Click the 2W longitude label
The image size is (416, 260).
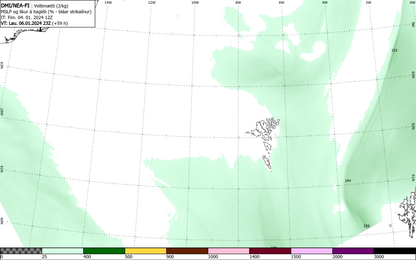coord(368,2)
